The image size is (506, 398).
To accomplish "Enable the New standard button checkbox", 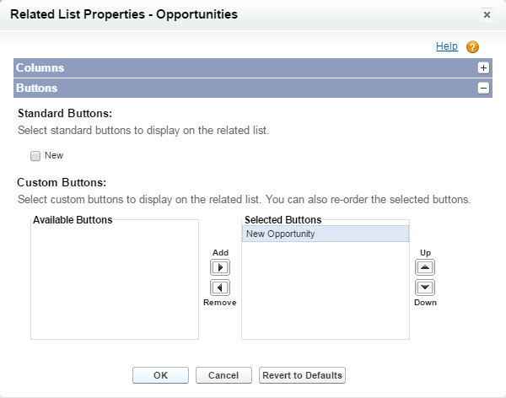I will (35, 156).
